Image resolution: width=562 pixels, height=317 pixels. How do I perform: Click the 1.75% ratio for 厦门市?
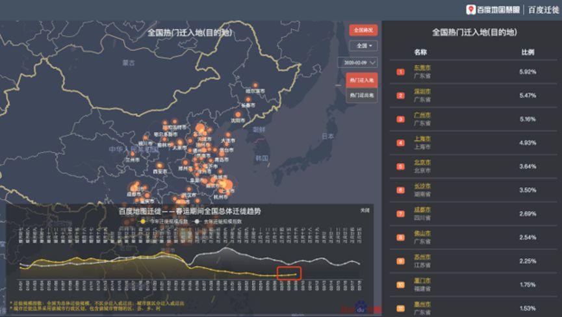pos(528,285)
